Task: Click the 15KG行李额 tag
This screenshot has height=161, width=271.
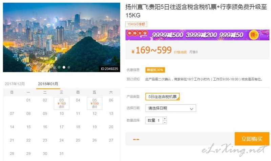Action: tap(136, 24)
